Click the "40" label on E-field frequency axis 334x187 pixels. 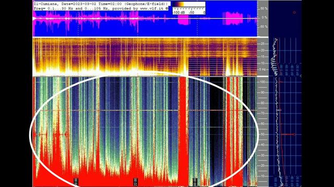(x=263, y=145)
